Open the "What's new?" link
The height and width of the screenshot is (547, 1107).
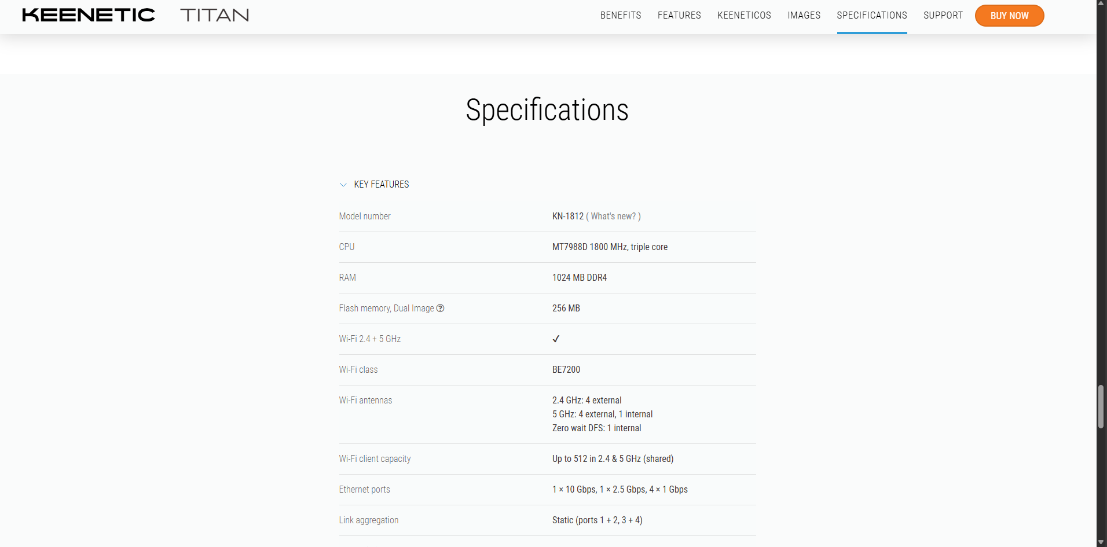click(613, 216)
